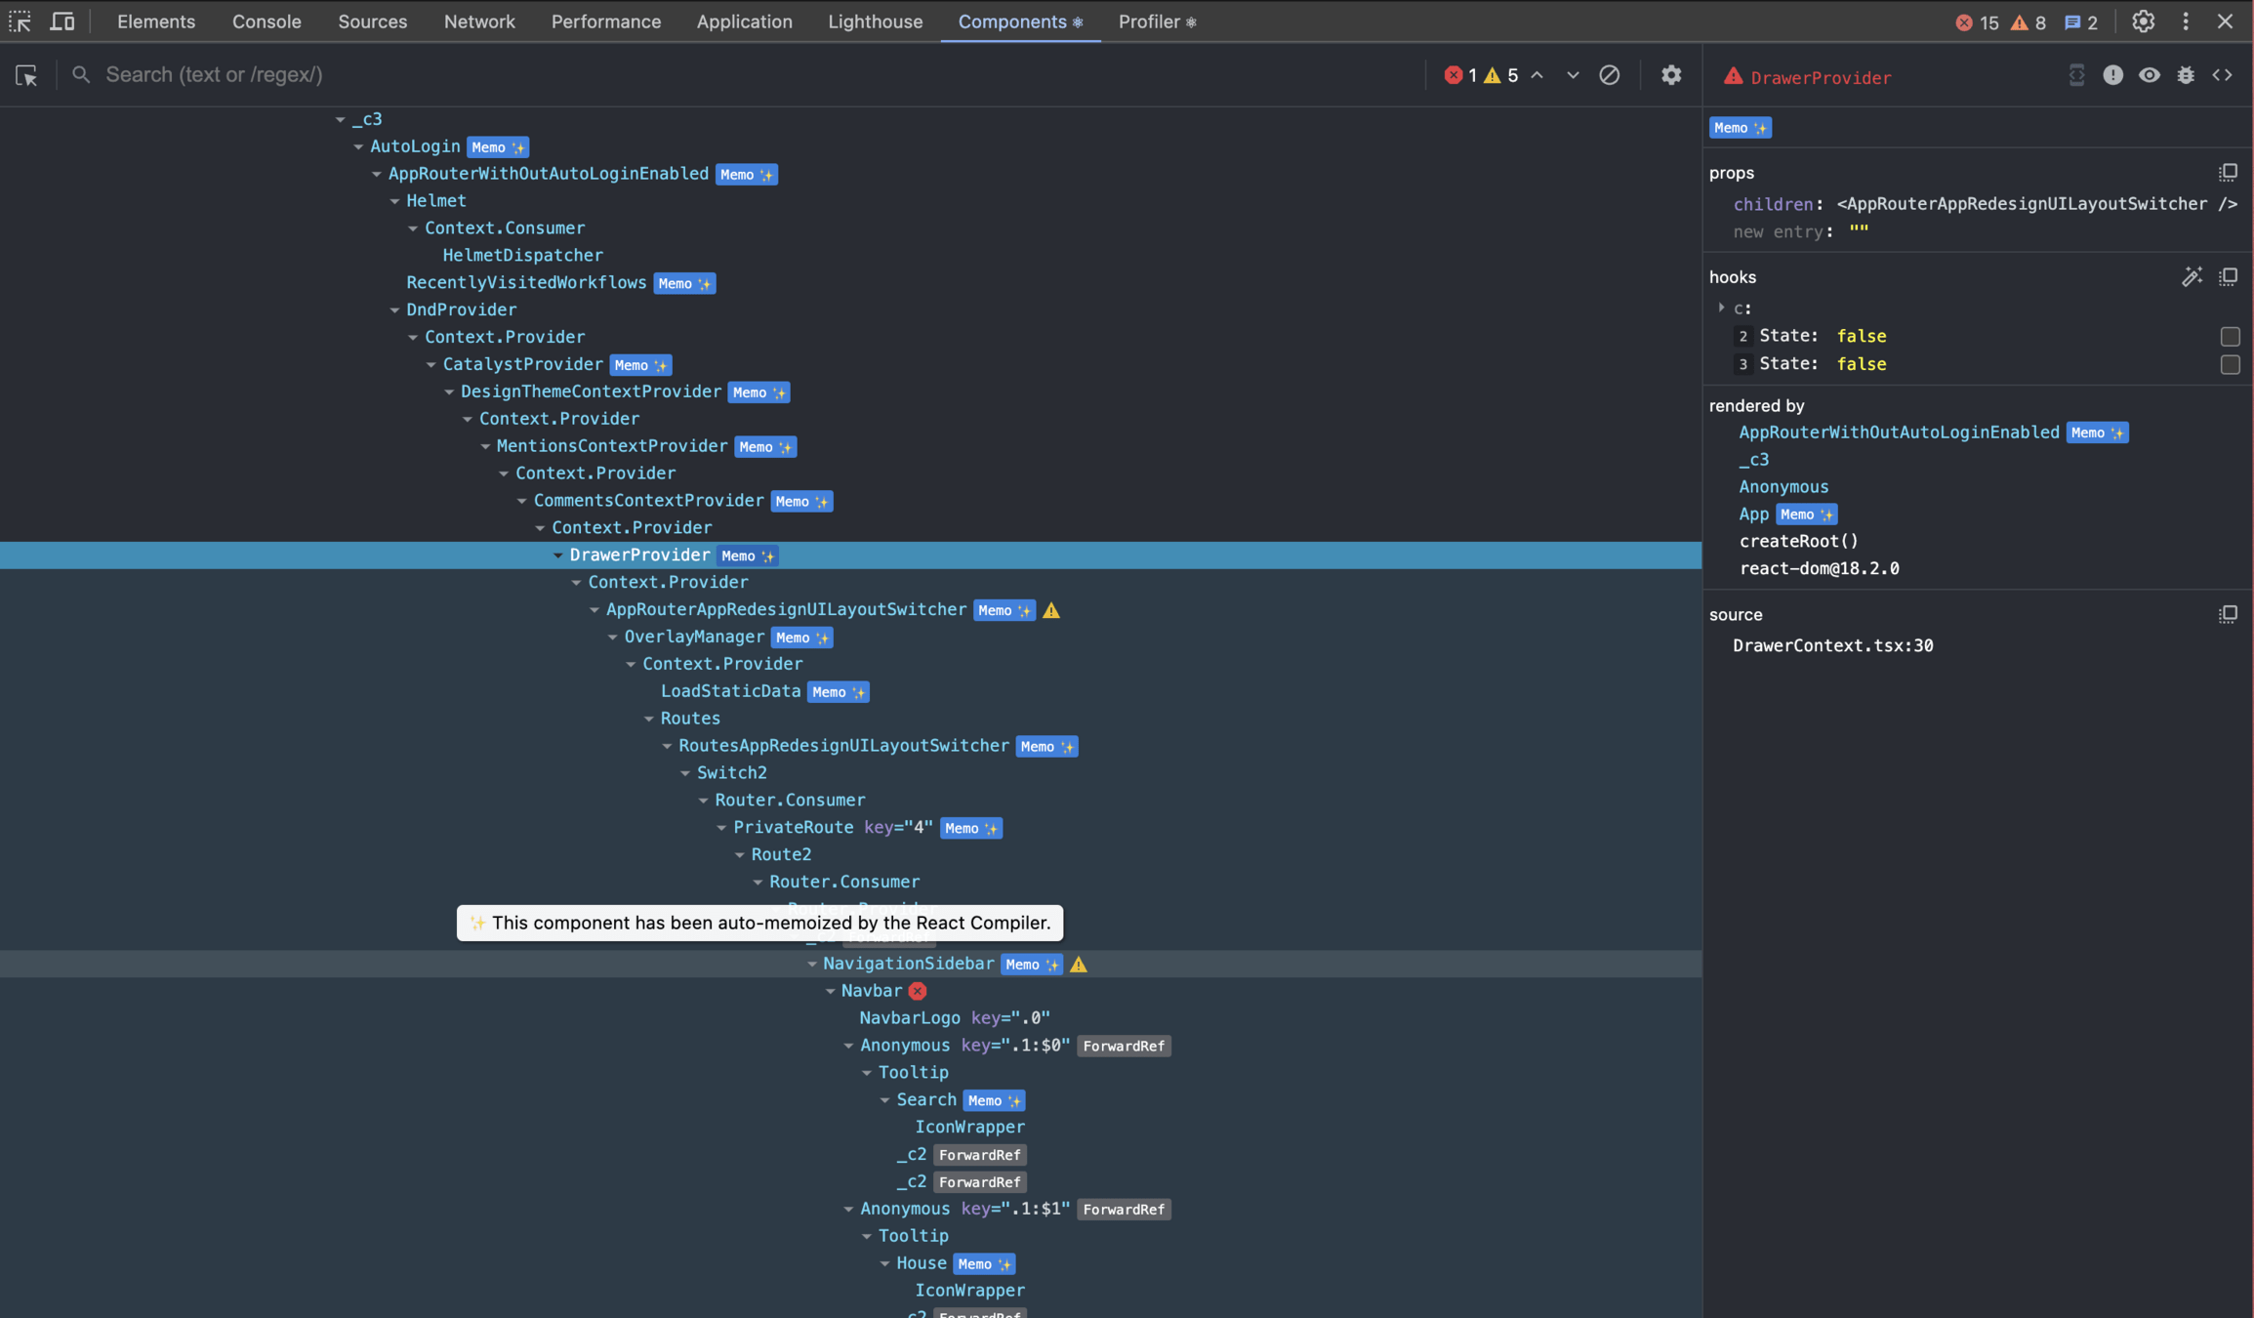Go to next error with down arrow

click(x=1573, y=75)
